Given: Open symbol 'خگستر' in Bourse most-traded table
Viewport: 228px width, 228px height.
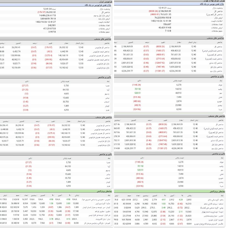Looking at the screenshot, I should pyautogui.click(x=223, y=224).
